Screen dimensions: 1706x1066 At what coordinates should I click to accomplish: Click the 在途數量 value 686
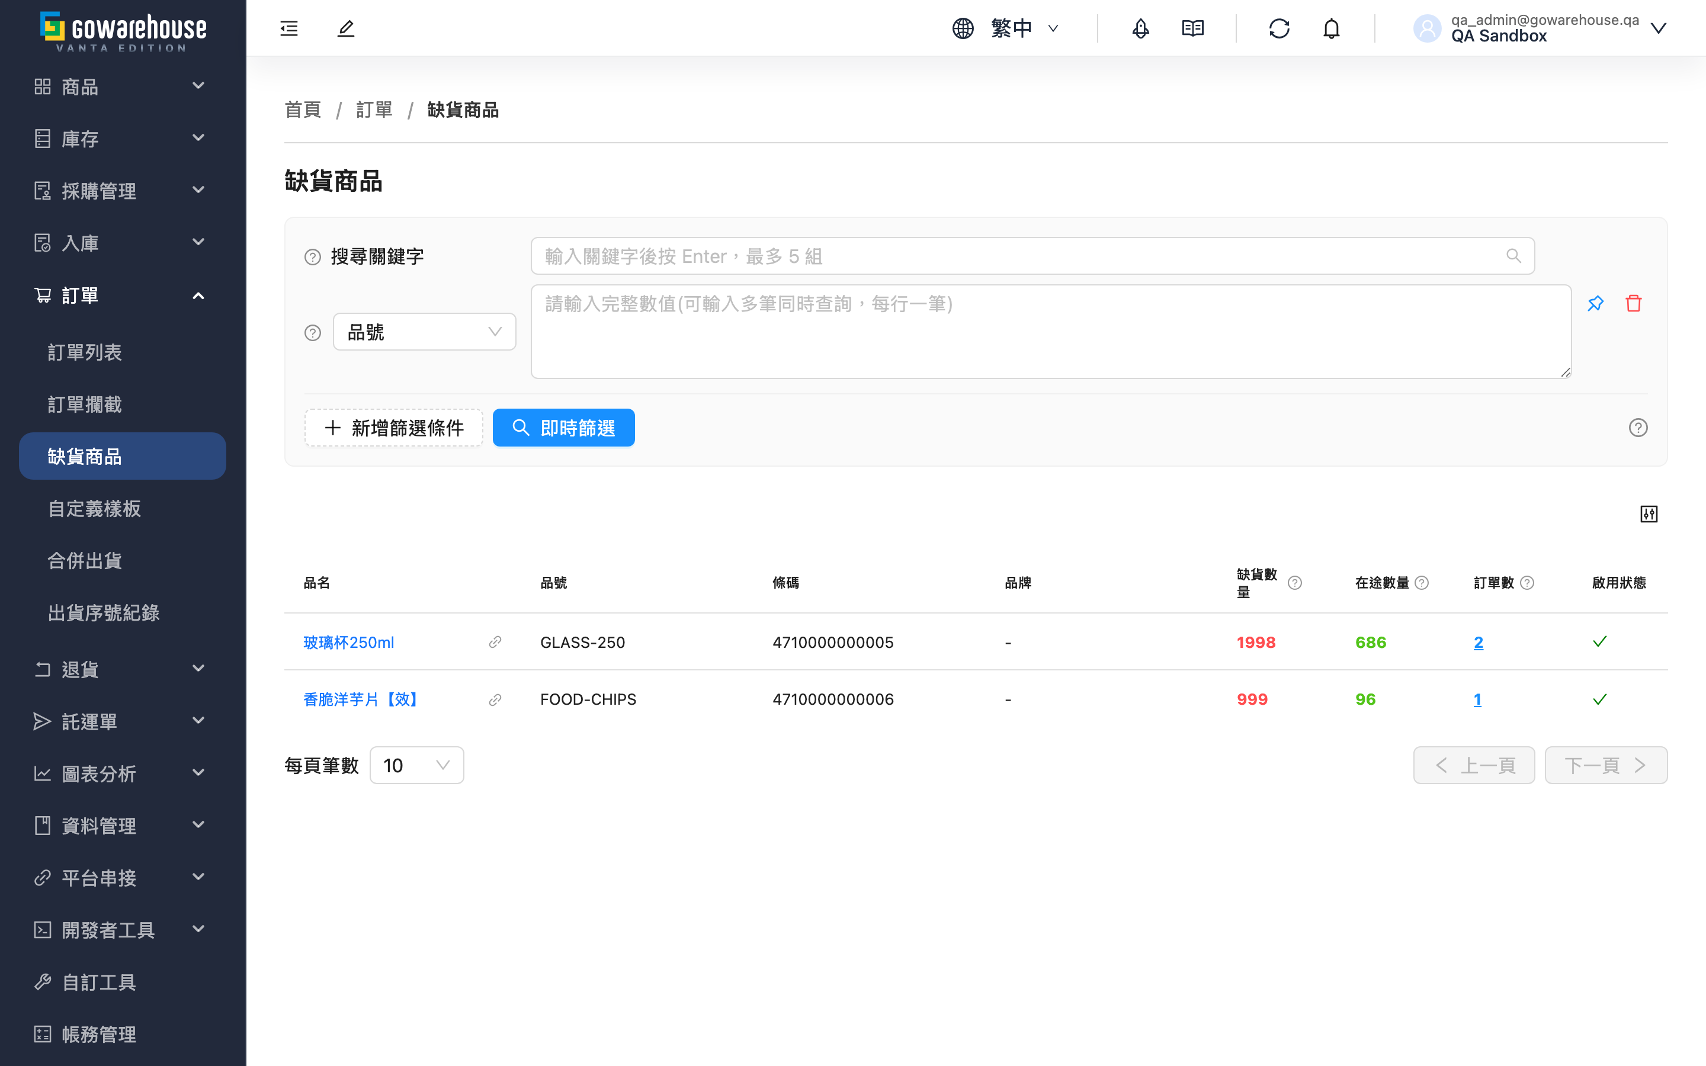[x=1371, y=643]
